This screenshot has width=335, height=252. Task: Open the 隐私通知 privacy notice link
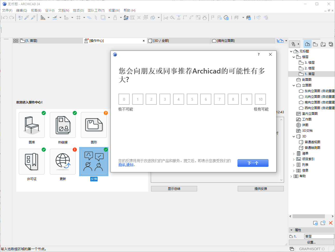click(x=126, y=165)
